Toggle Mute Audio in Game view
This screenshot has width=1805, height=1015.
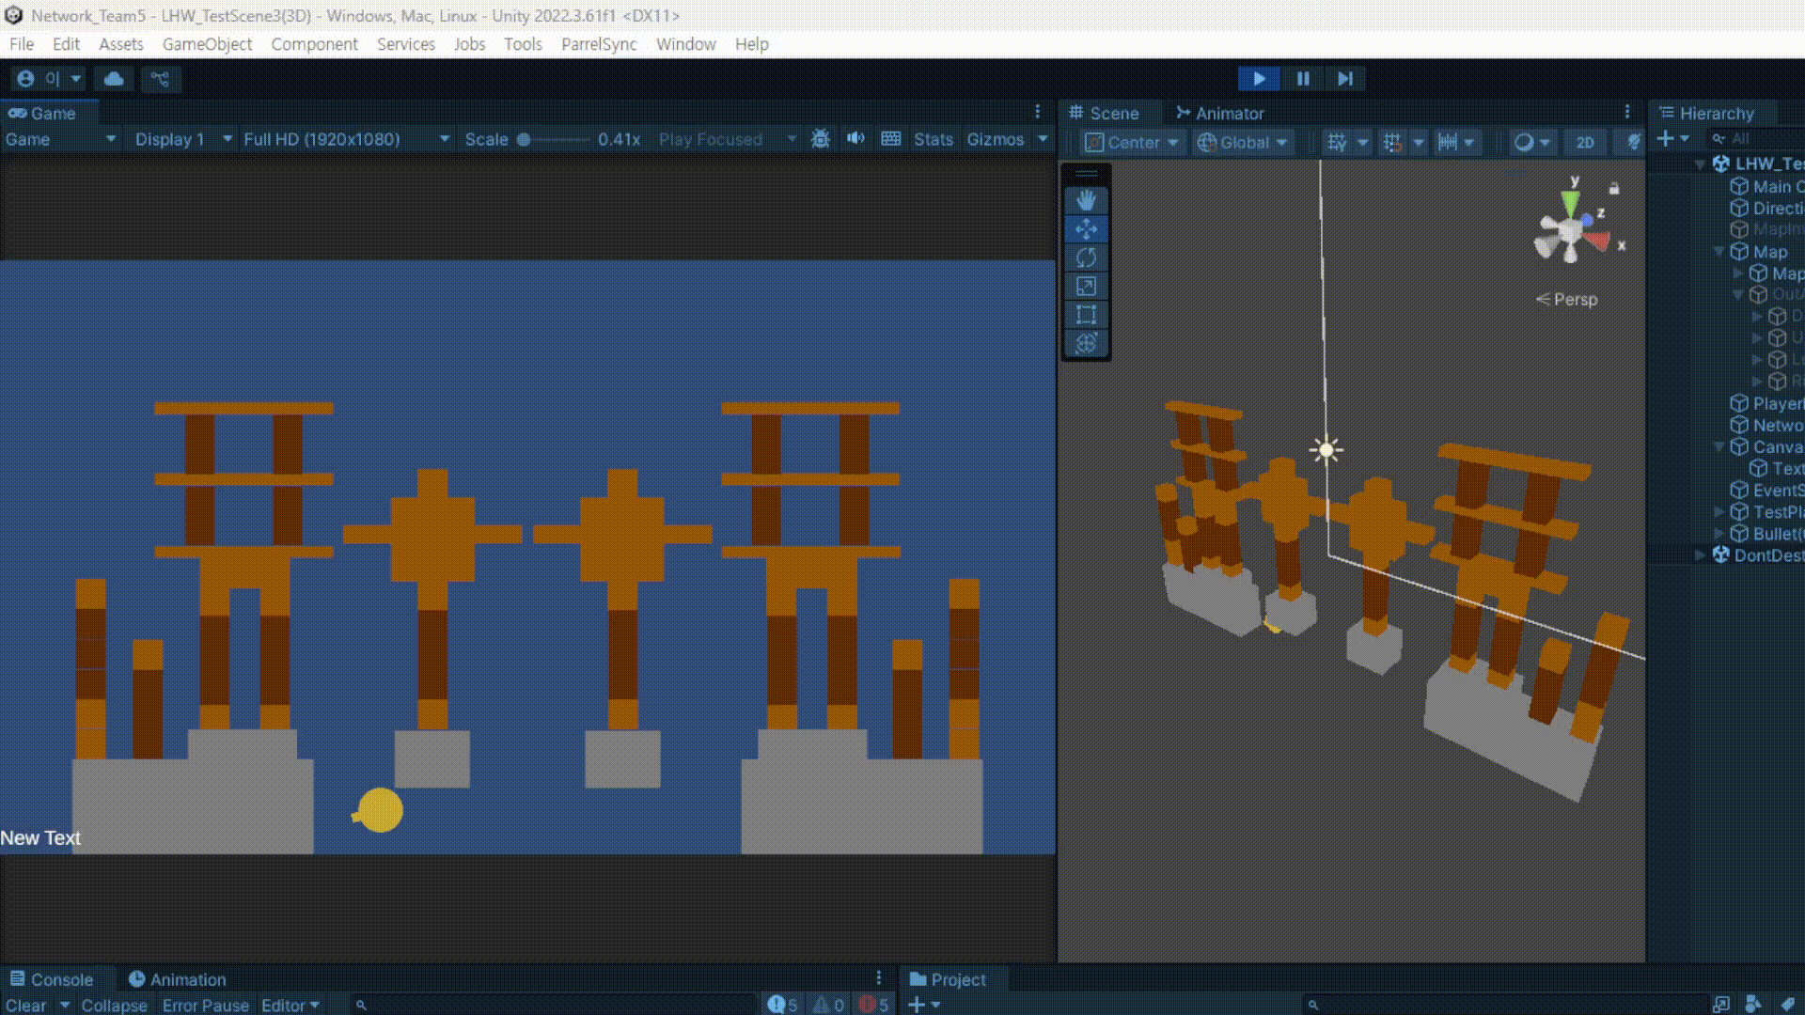coord(855,139)
